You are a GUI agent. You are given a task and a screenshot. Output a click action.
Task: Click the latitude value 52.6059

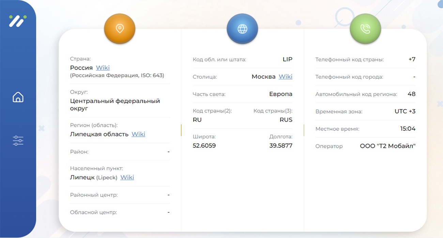point(204,146)
